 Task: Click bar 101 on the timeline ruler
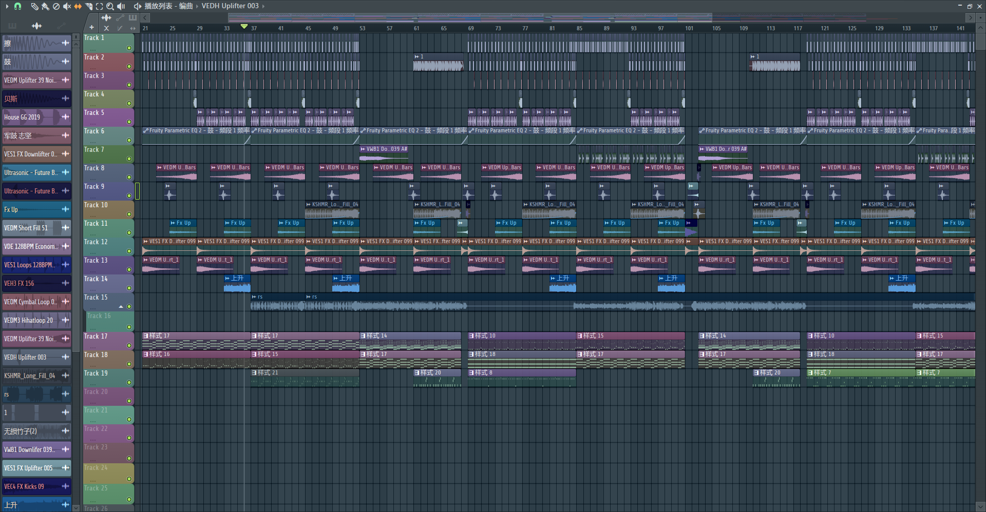click(x=689, y=28)
